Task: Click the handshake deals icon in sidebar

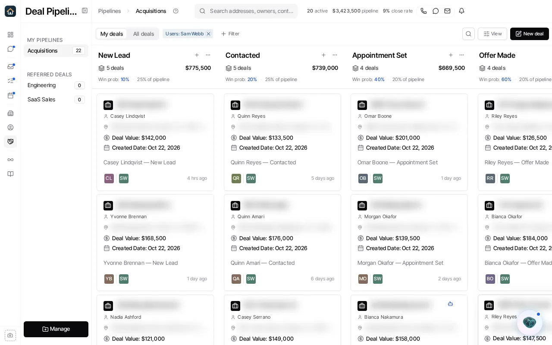Action: [x=10, y=141]
